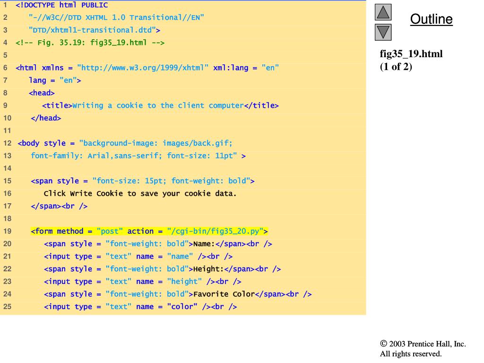
Task: Click line number 1 in the gutter
Action: (5, 5)
